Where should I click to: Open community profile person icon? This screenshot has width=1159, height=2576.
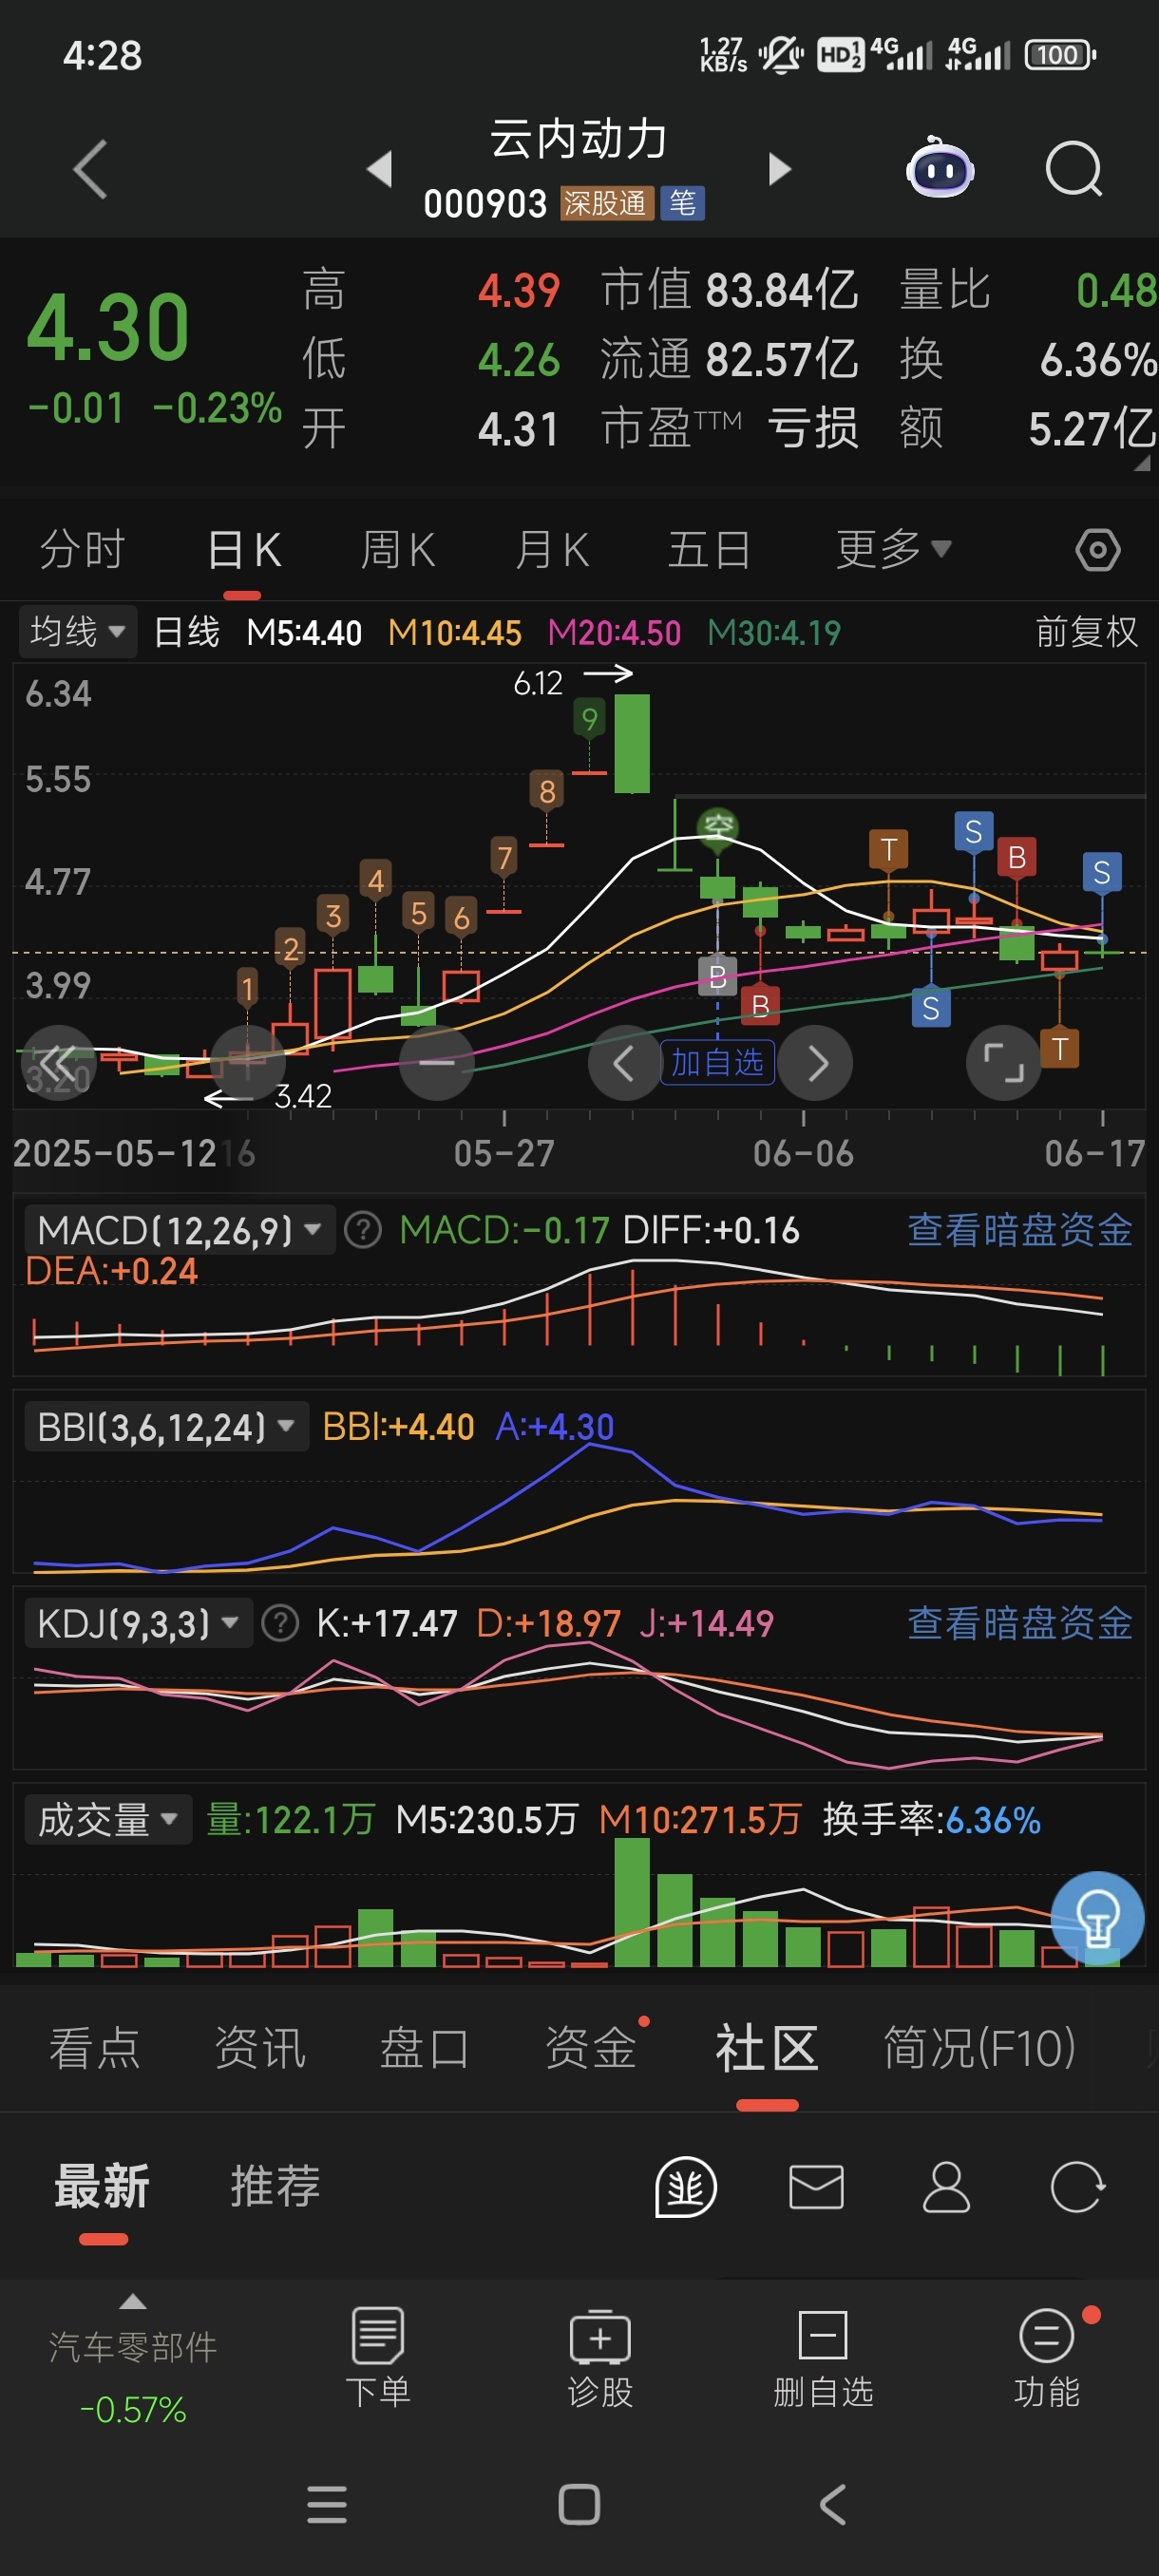pyautogui.click(x=946, y=2187)
